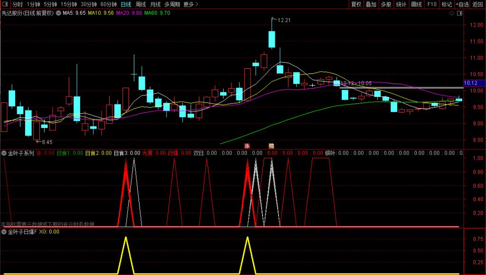Click the 返回 back button

(x=478, y=4)
